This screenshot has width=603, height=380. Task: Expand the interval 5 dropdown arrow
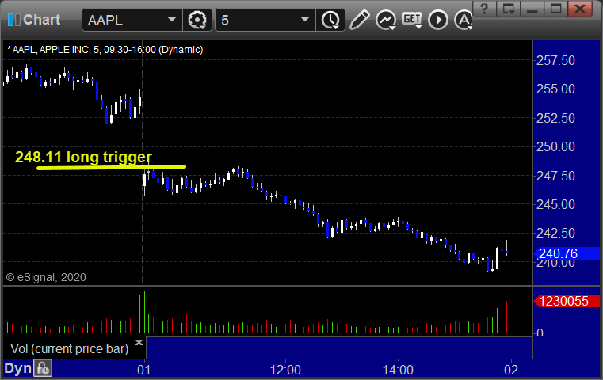[x=305, y=20]
